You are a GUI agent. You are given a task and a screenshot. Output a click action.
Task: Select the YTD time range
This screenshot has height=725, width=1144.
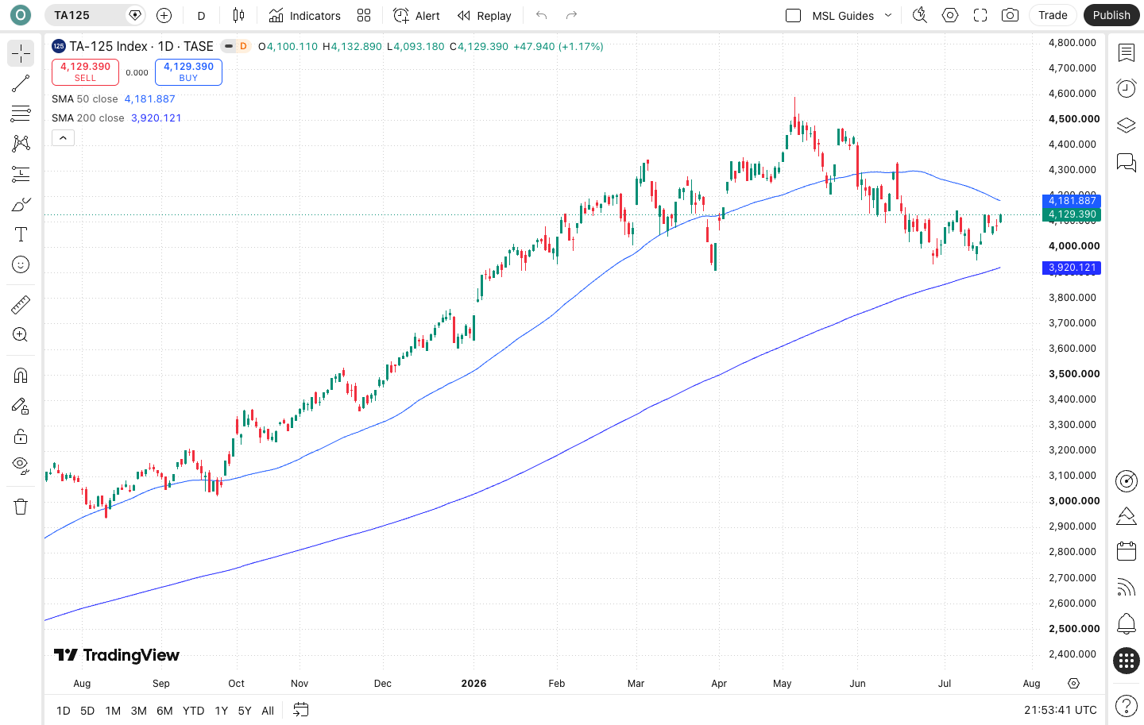pos(193,711)
